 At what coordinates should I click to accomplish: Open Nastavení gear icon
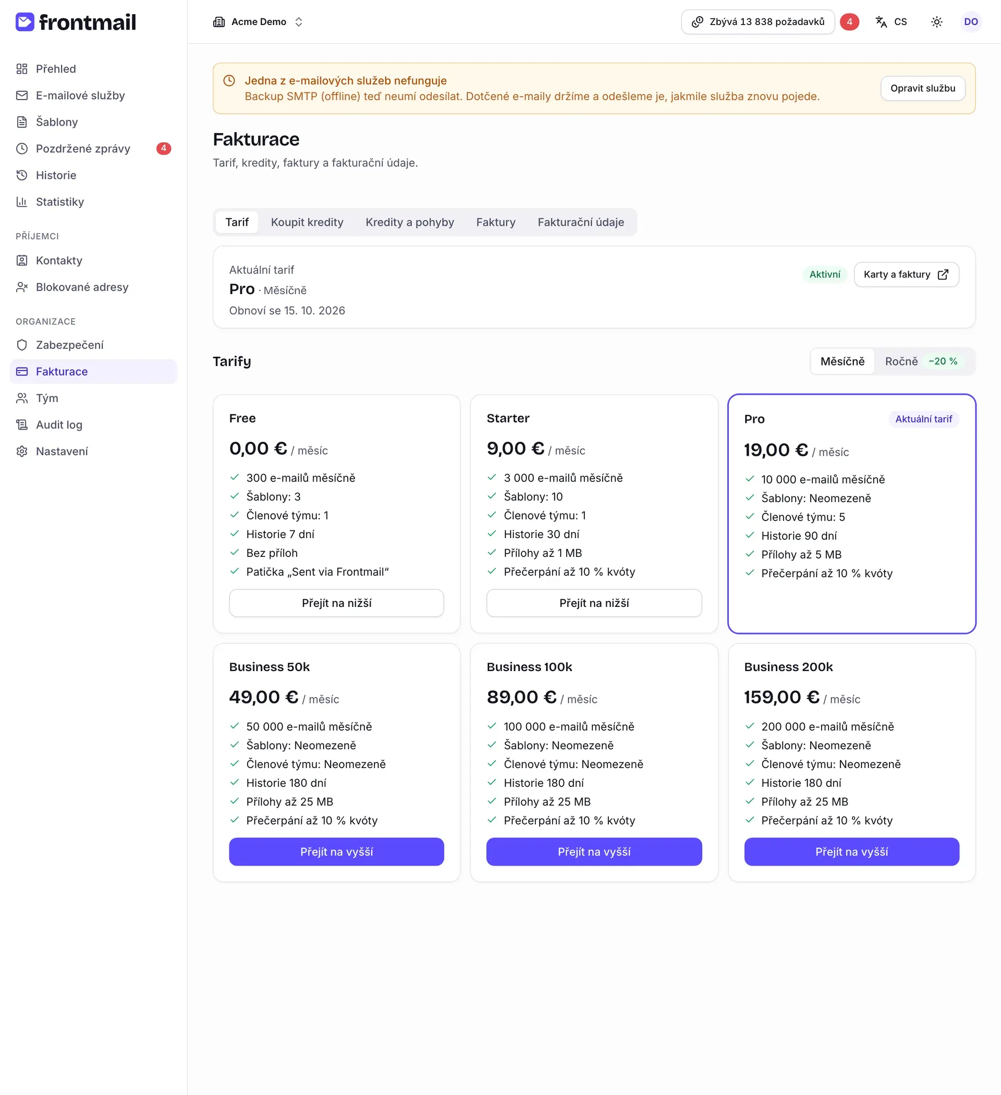pos(22,452)
